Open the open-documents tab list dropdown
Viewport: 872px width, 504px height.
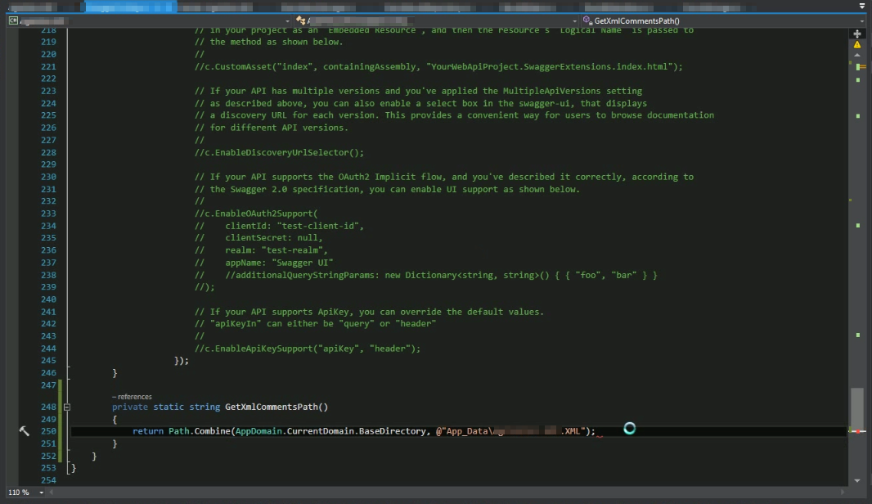(861, 6)
